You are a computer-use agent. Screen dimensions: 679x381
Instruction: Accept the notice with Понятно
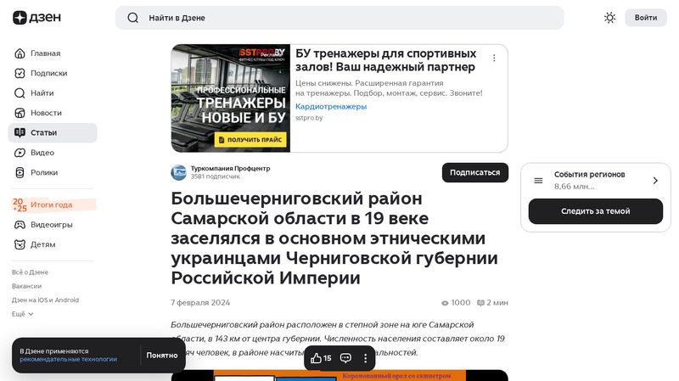[x=161, y=356]
